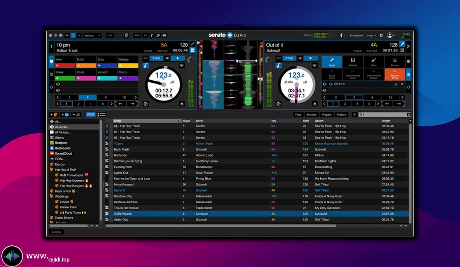
Task: Eject the track from deck 1
Action: [182, 104]
